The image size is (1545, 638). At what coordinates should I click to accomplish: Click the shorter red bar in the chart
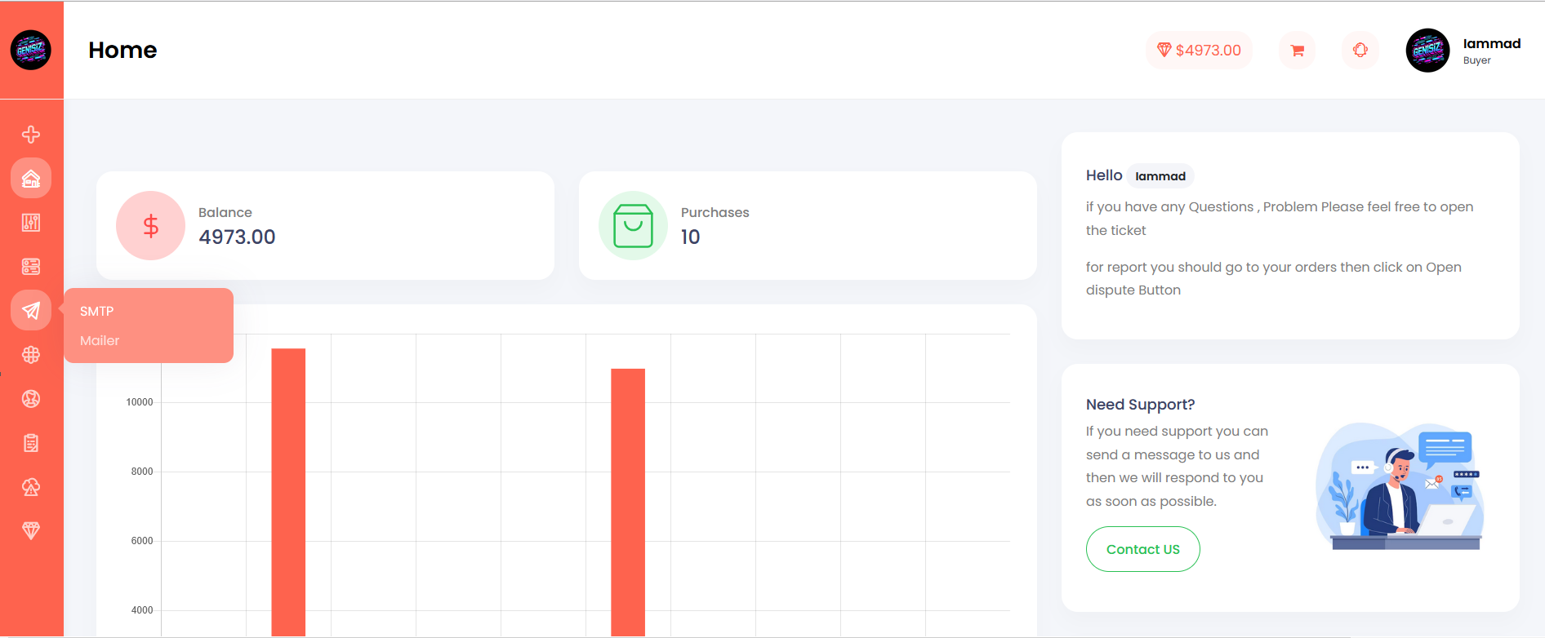[x=628, y=503]
